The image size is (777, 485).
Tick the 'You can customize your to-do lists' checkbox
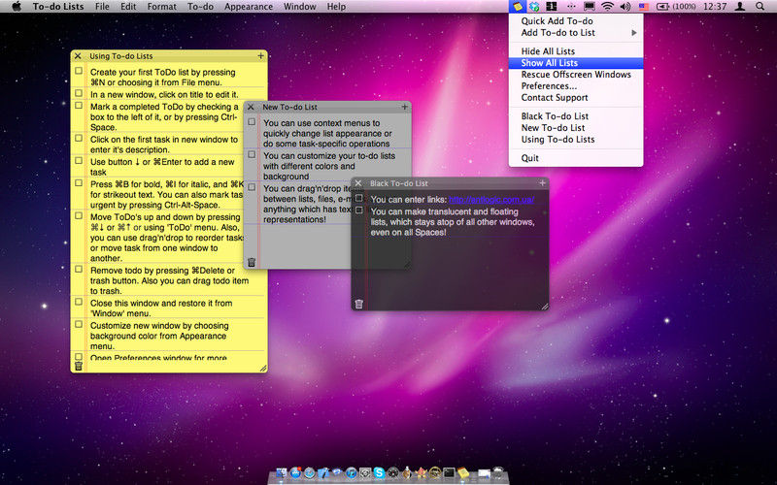tap(252, 154)
